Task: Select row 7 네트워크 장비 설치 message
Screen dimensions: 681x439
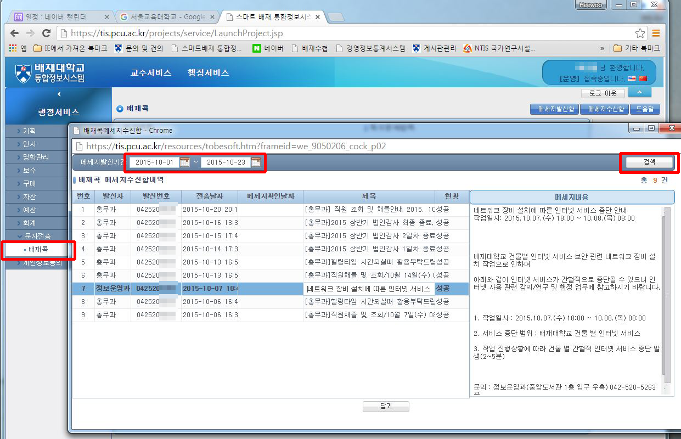Action: 271,288
